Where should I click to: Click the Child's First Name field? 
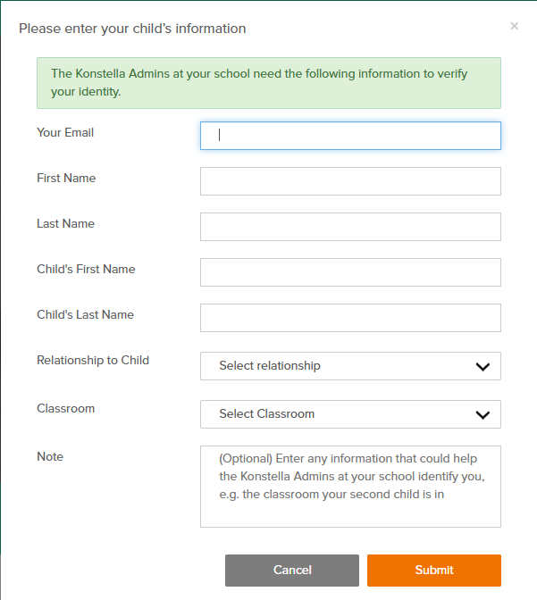(350, 272)
